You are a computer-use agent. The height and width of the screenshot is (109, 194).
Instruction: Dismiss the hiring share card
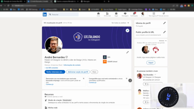[x=127, y=78]
